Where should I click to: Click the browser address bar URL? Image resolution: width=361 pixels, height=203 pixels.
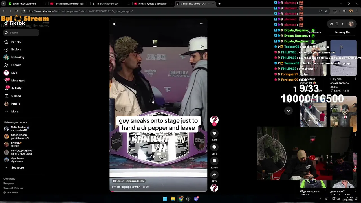(x=80, y=11)
